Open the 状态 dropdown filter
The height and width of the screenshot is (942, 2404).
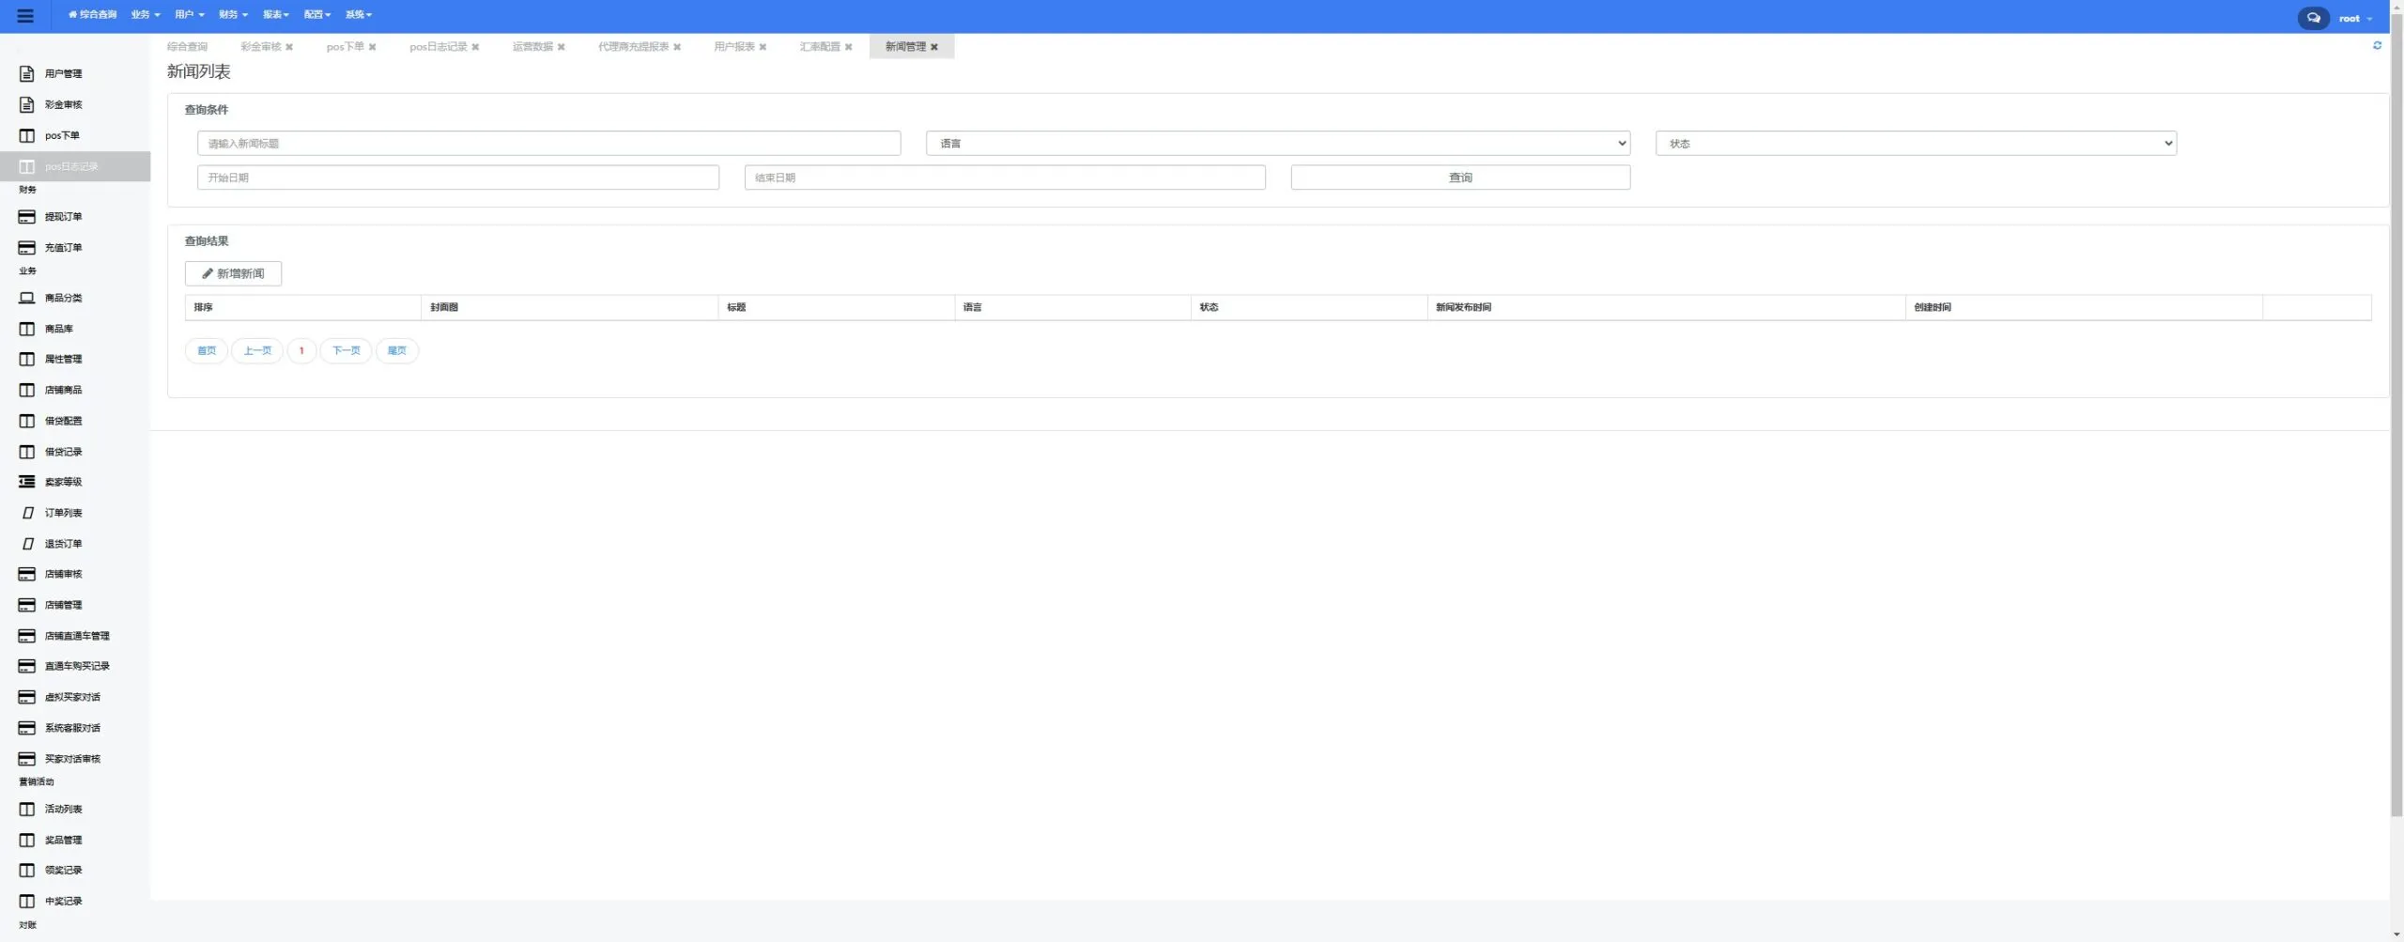[x=1916, y=143]
